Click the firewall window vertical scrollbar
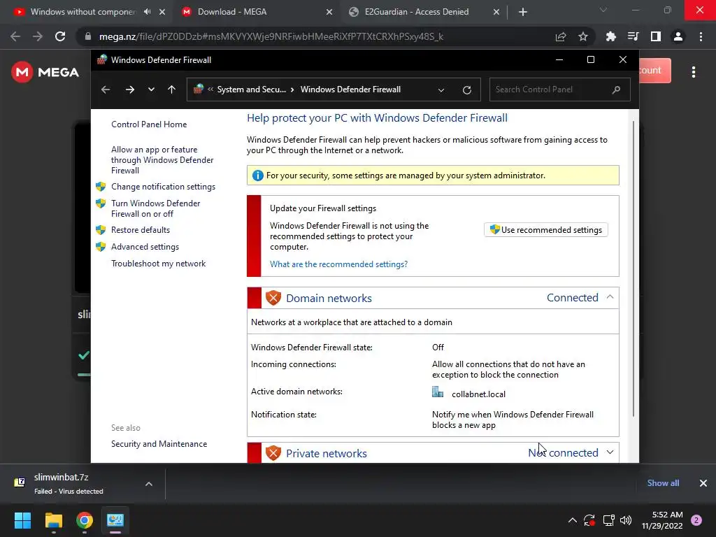The image size is (716, 537). [x=633, y=268]
